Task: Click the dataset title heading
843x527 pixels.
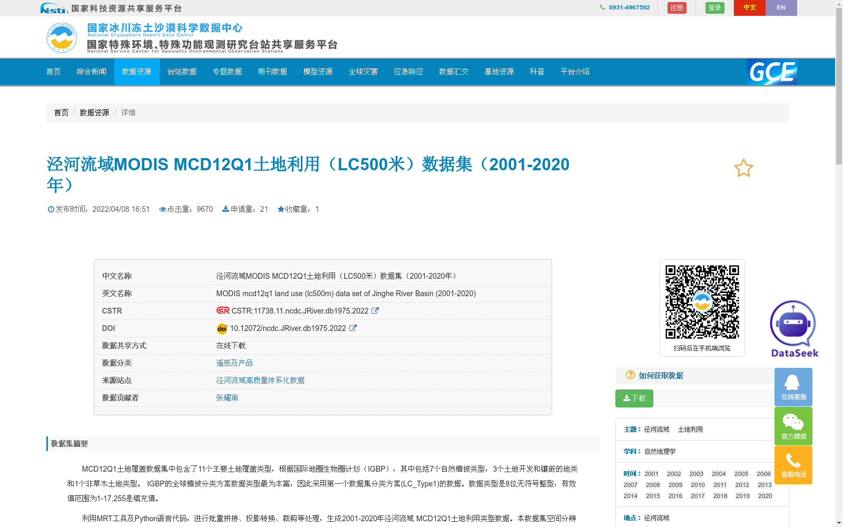Action: (308, 174)
